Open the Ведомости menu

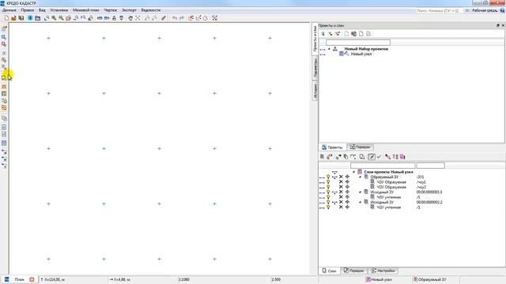pos(151,10)
